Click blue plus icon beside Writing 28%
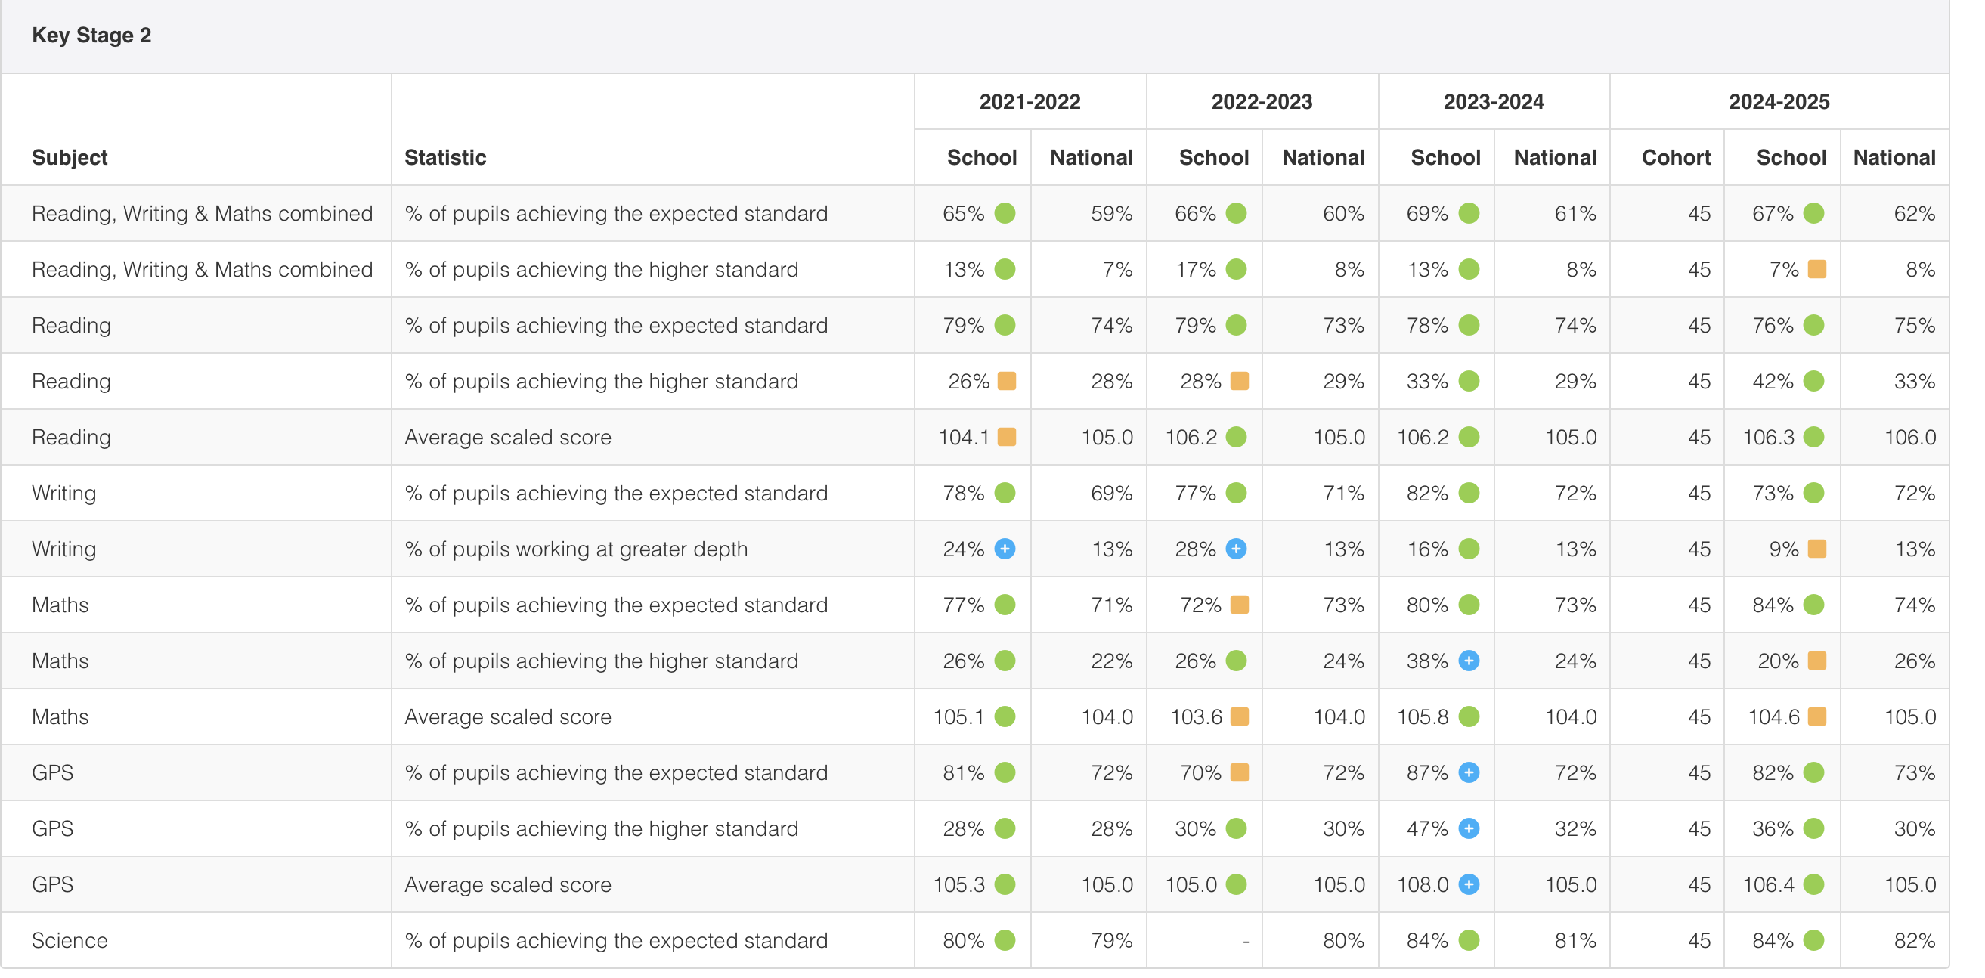1985x978 pixels. 1236,549
